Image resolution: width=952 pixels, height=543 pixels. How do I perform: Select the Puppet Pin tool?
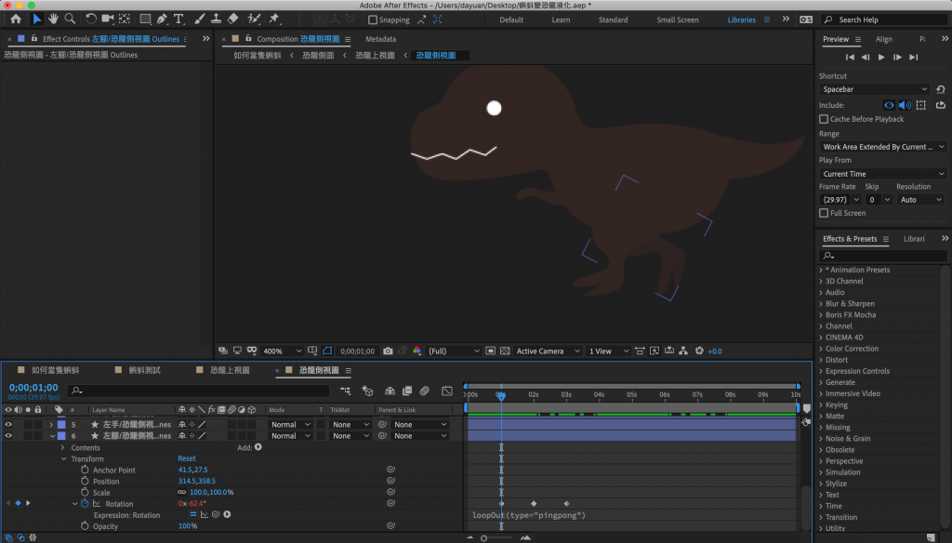(274, 19)
